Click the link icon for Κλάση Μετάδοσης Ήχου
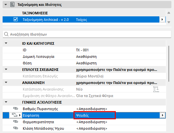Viewport: 174px width, 133px height. pyautogui.click(x=16, y=128)
